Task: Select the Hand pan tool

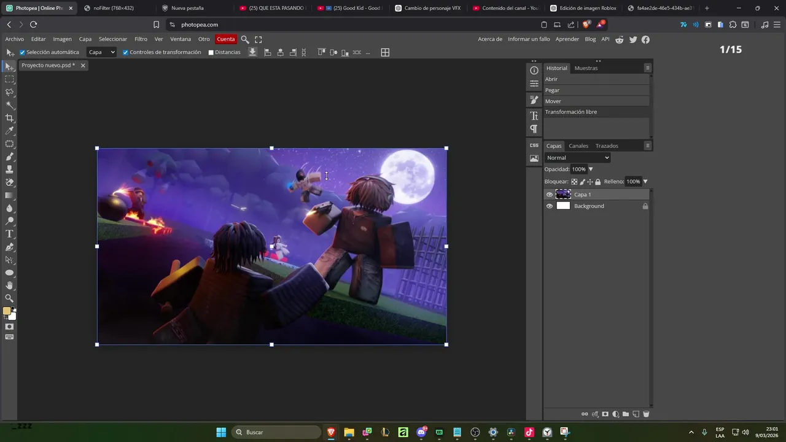Action: coord(9,285)
